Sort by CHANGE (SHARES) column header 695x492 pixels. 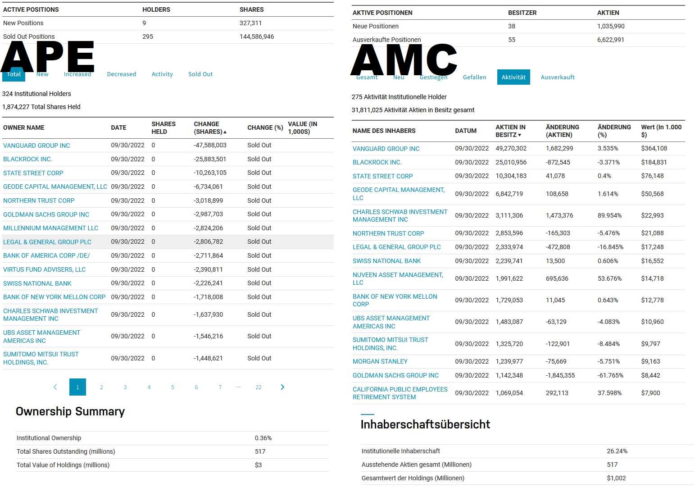(210, 128)
